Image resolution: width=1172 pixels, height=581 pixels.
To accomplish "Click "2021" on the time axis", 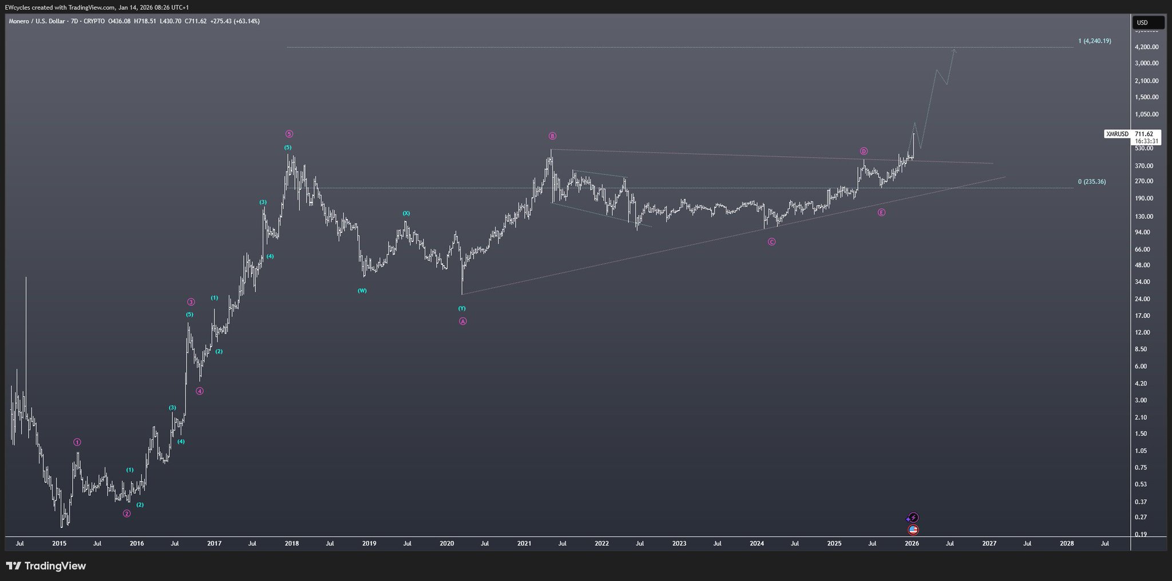I will coord(524,544).
